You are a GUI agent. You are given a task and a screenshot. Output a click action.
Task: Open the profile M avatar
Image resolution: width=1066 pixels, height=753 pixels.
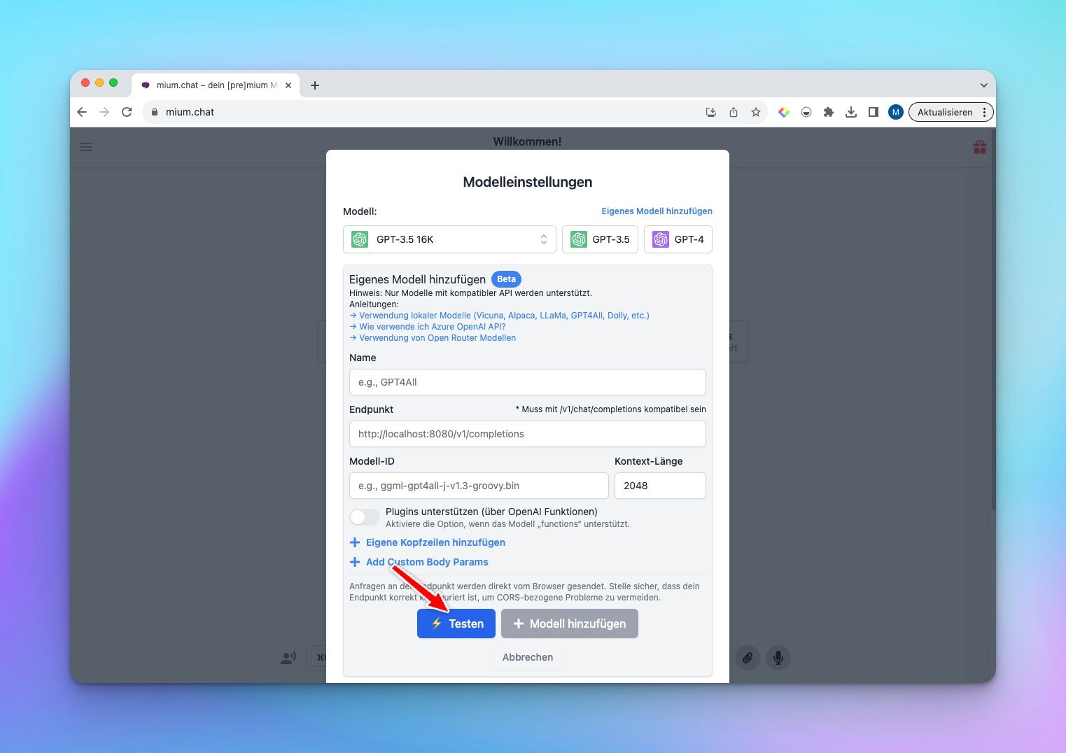(x=895, y=112)
